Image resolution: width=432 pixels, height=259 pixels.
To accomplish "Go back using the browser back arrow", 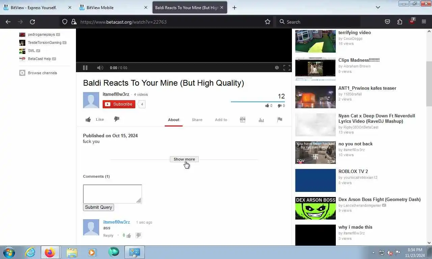I will tap(8, 22).
